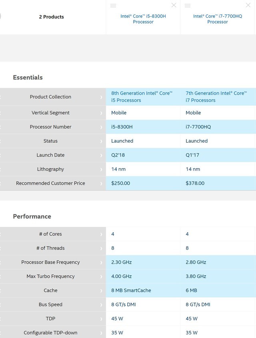Expand the Processor Base Frequency row arrow
Screen dimensions: 256x338
[x=101, y=262]
